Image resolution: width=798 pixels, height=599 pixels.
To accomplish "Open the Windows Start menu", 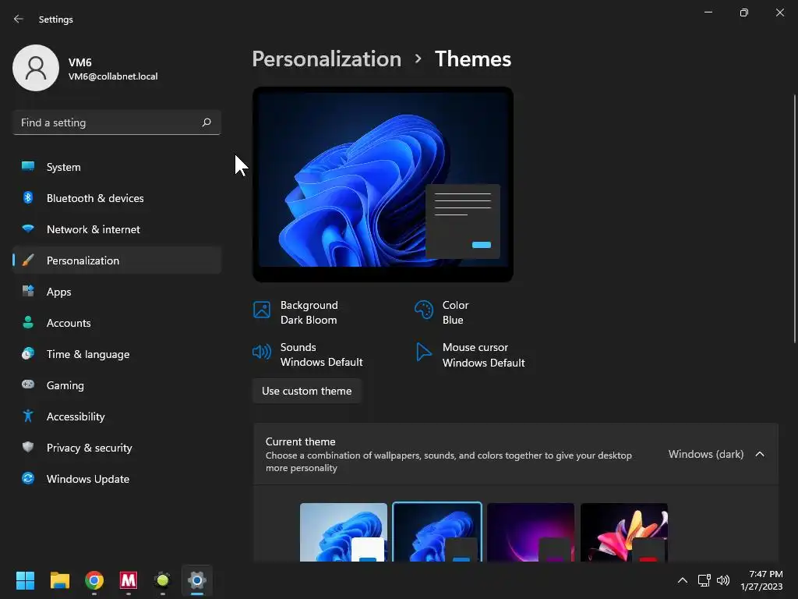I will tap(25, 580).
